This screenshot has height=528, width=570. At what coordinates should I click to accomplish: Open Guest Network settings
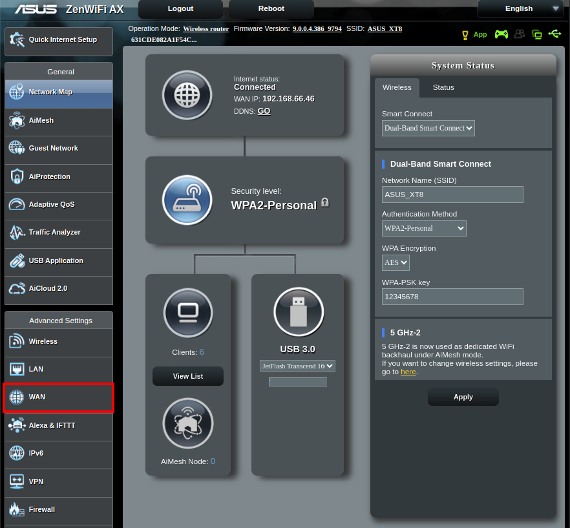(59, 150)
